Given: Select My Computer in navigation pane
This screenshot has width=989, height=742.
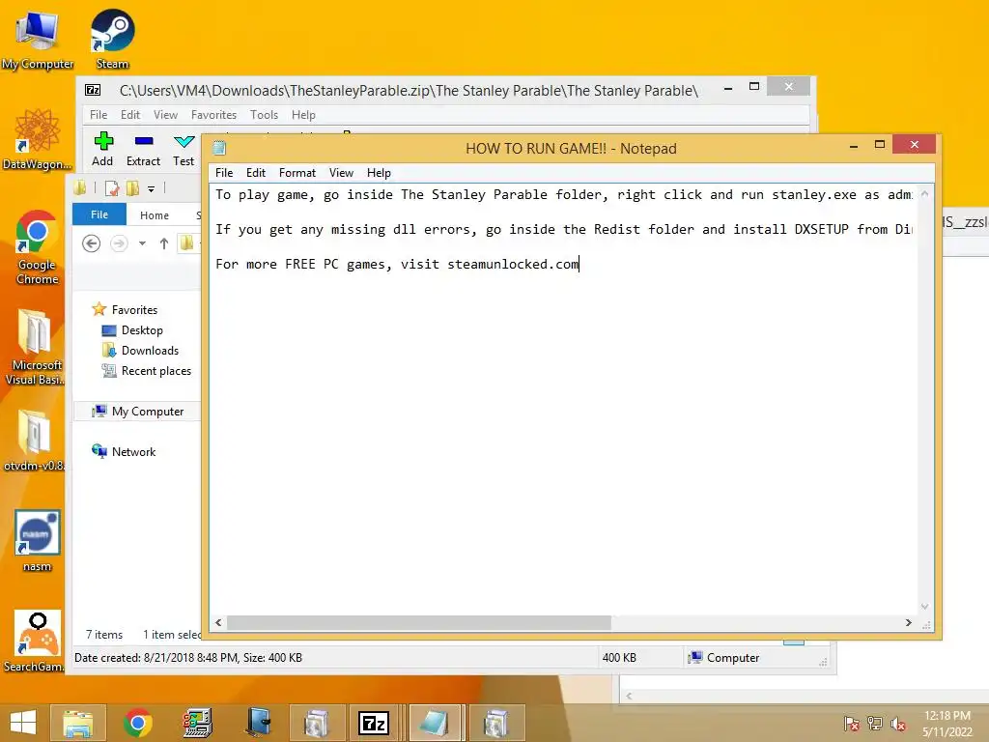Looking at the screenshot, I should click(138, 412).
